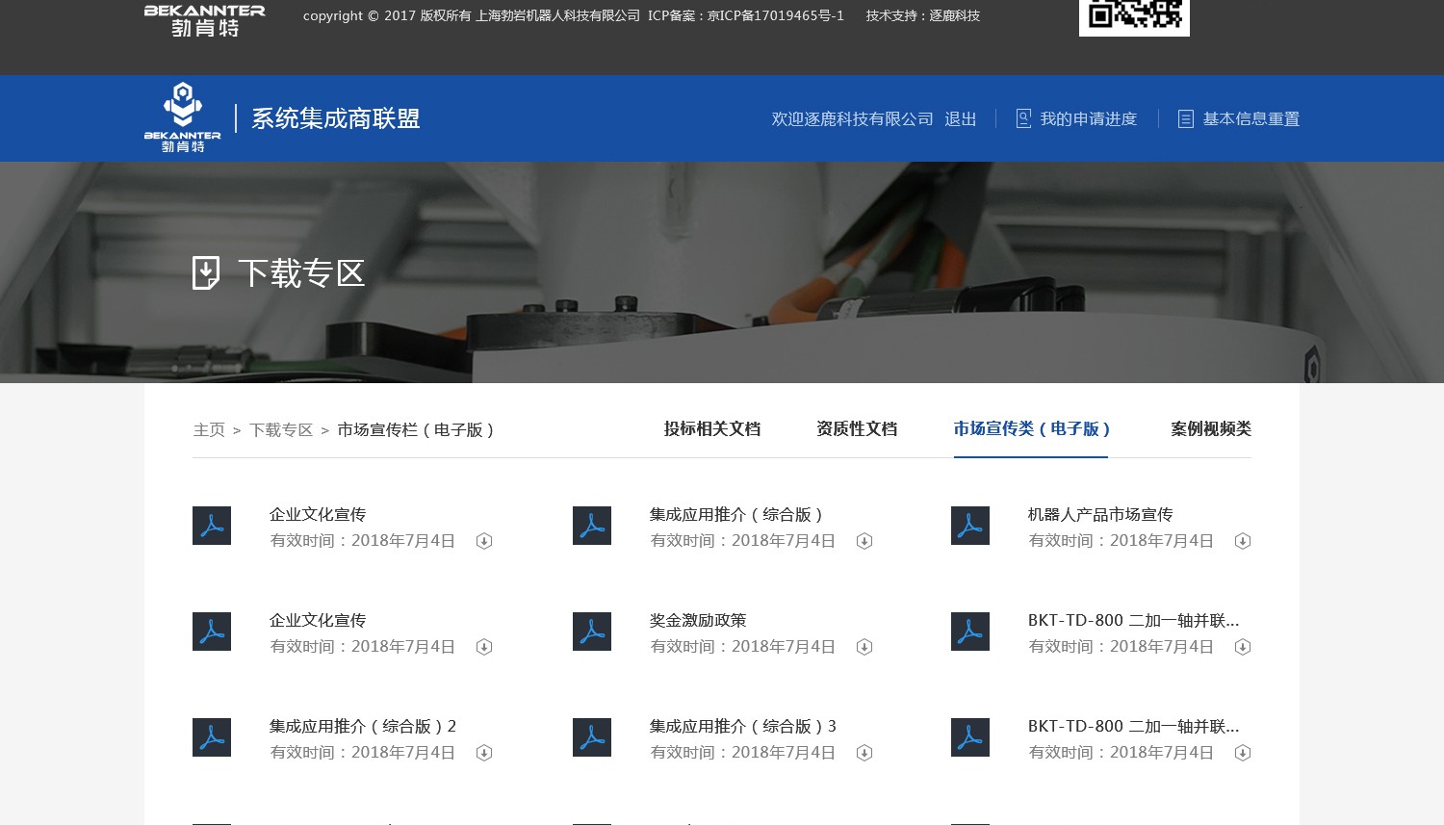
Task: Click download icon for 集成应用推介（综合版）2
Action: click(x=484, y=753)
